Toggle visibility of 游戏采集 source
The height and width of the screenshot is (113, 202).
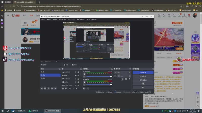pyautogui.click(x=75, y=79)
